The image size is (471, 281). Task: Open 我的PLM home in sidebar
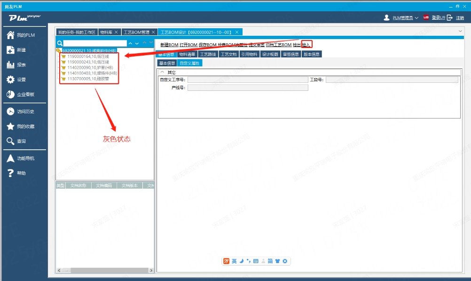click(20, 35)
